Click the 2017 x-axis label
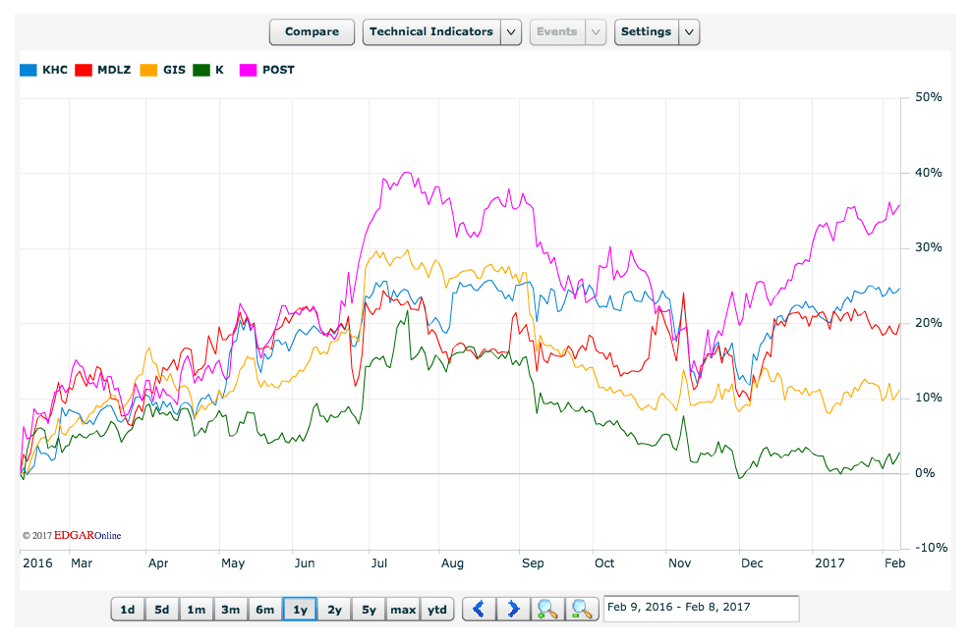Screen dimensions: 972x642 (x=829, y=563)
